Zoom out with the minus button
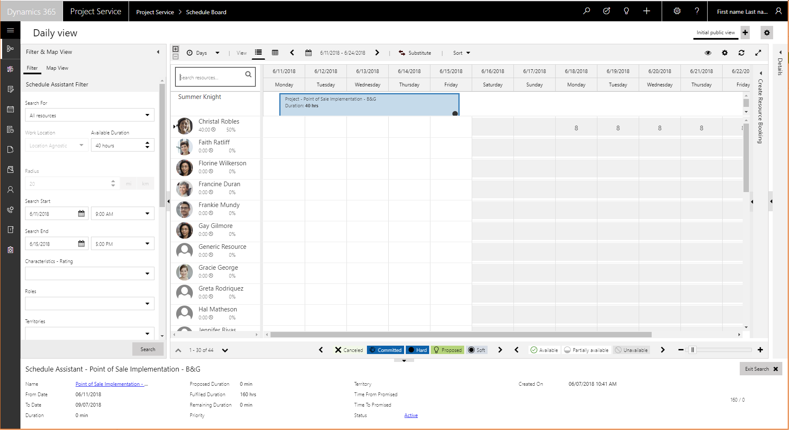 coord(681,350)
